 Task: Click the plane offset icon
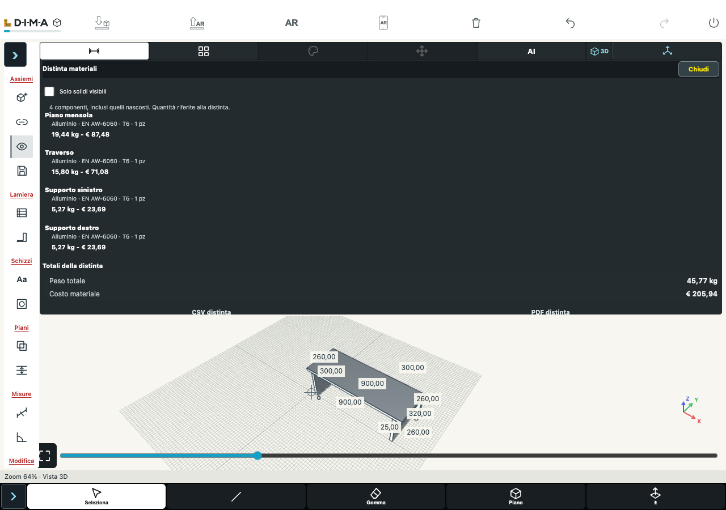[x=22, y=370]
